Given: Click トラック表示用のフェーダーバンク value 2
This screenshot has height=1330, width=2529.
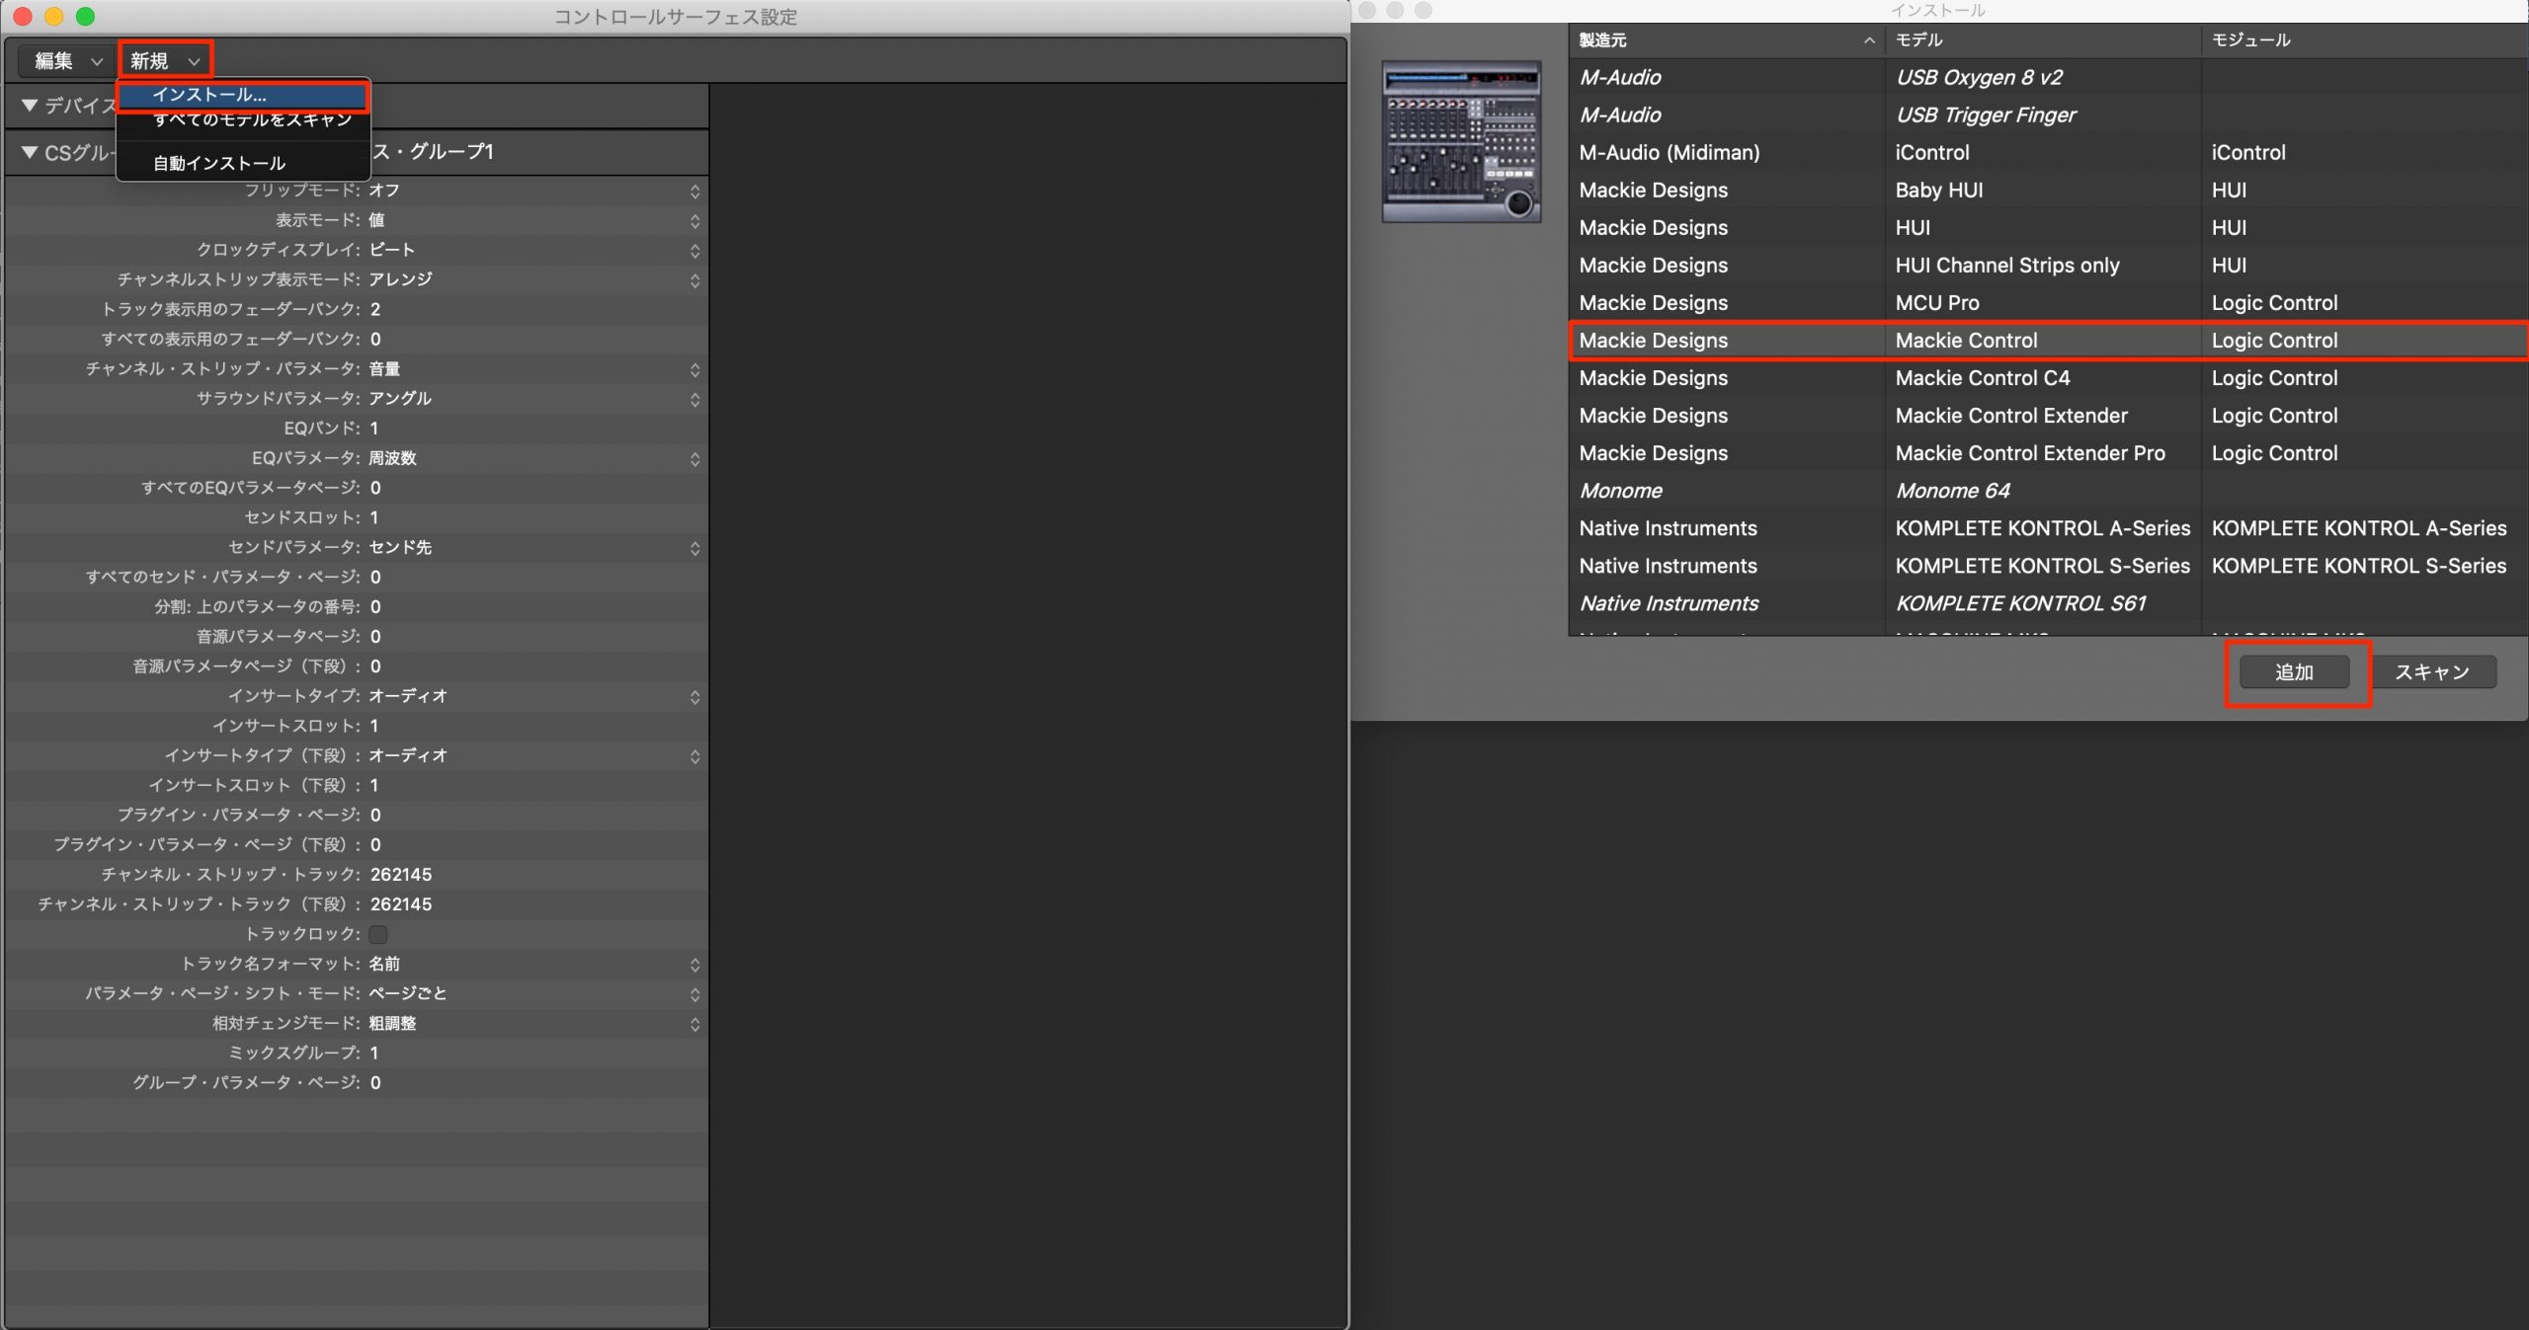Looking at the screenshot, I should click(375, 310).
